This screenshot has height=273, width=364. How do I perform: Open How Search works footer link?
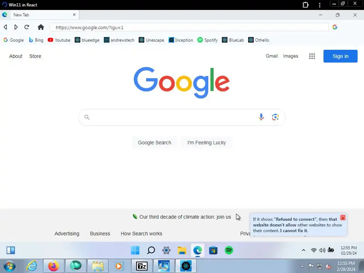pyautogui.click(x=141, y=234)
